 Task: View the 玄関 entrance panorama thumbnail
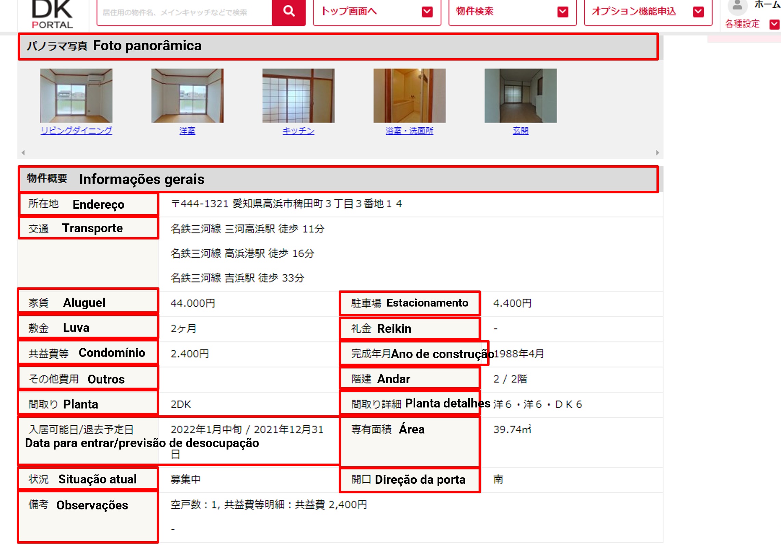(x=520, y=95)
